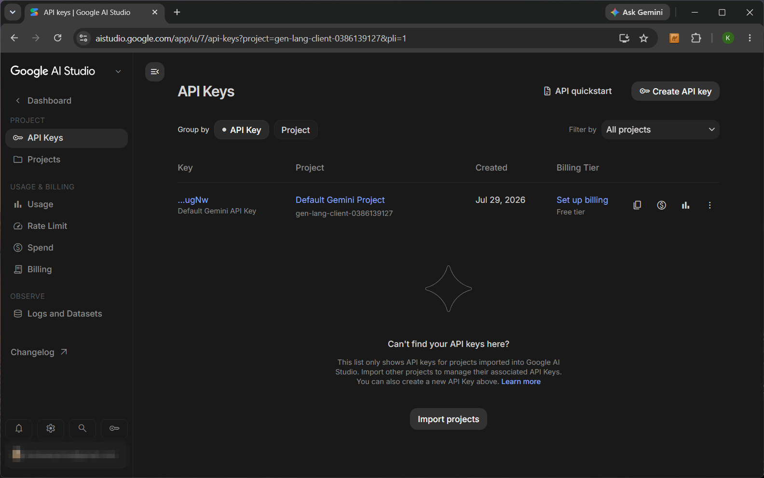This screenshot has height=478, width=764.
Task: View site information icon in address bar
Action: point(83,38)
